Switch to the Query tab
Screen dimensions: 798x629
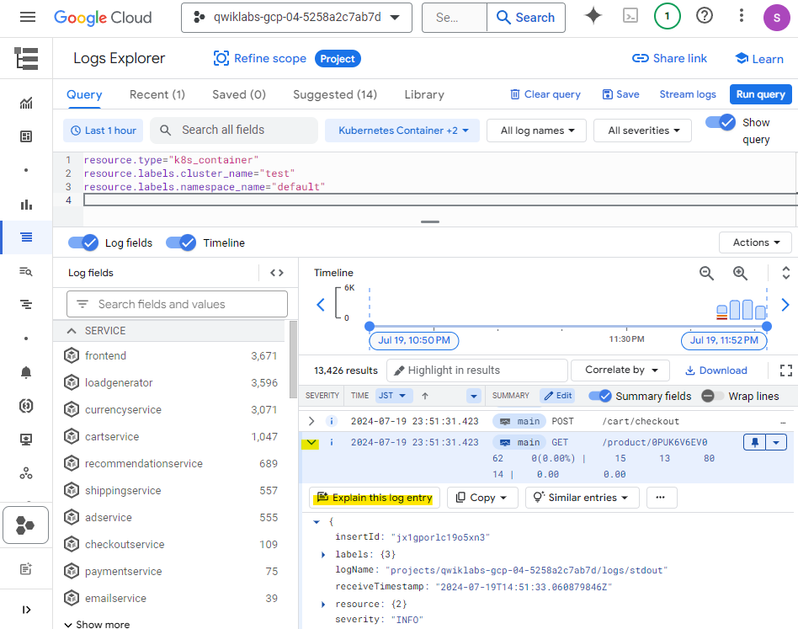[x=84, y=94]
